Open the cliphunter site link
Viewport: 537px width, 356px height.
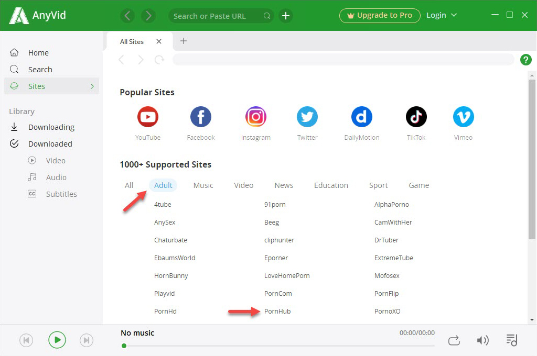point(279,240)
